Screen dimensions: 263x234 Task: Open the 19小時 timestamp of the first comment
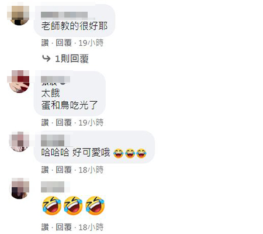pos(91,43)
